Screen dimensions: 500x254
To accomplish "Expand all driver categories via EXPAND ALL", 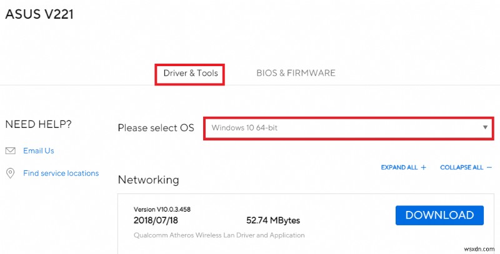I will pyautogui.click(x=400, y=167).
